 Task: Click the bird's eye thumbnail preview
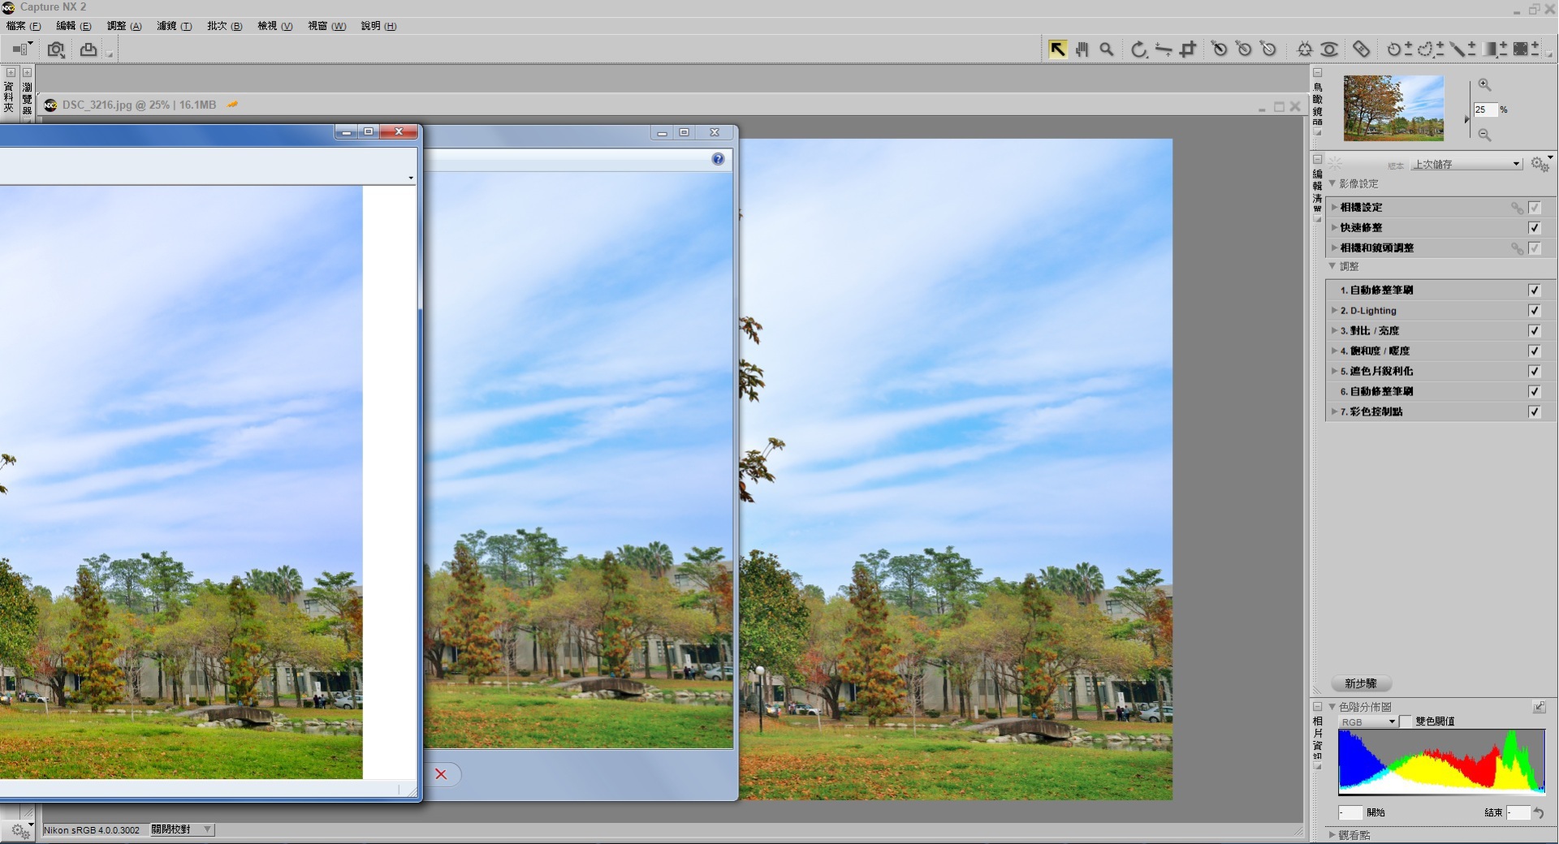(x=1393, y=108)
